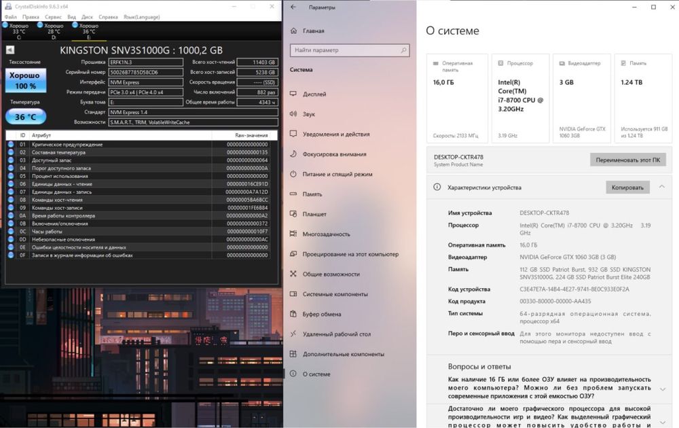
Task: Open Фокусировка внимания moon icon
Action: click(293, 154)
